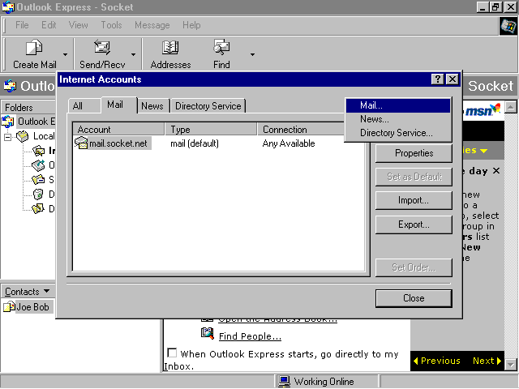
Task: Select the Drafts folder icon
Action: click(38, 209)
